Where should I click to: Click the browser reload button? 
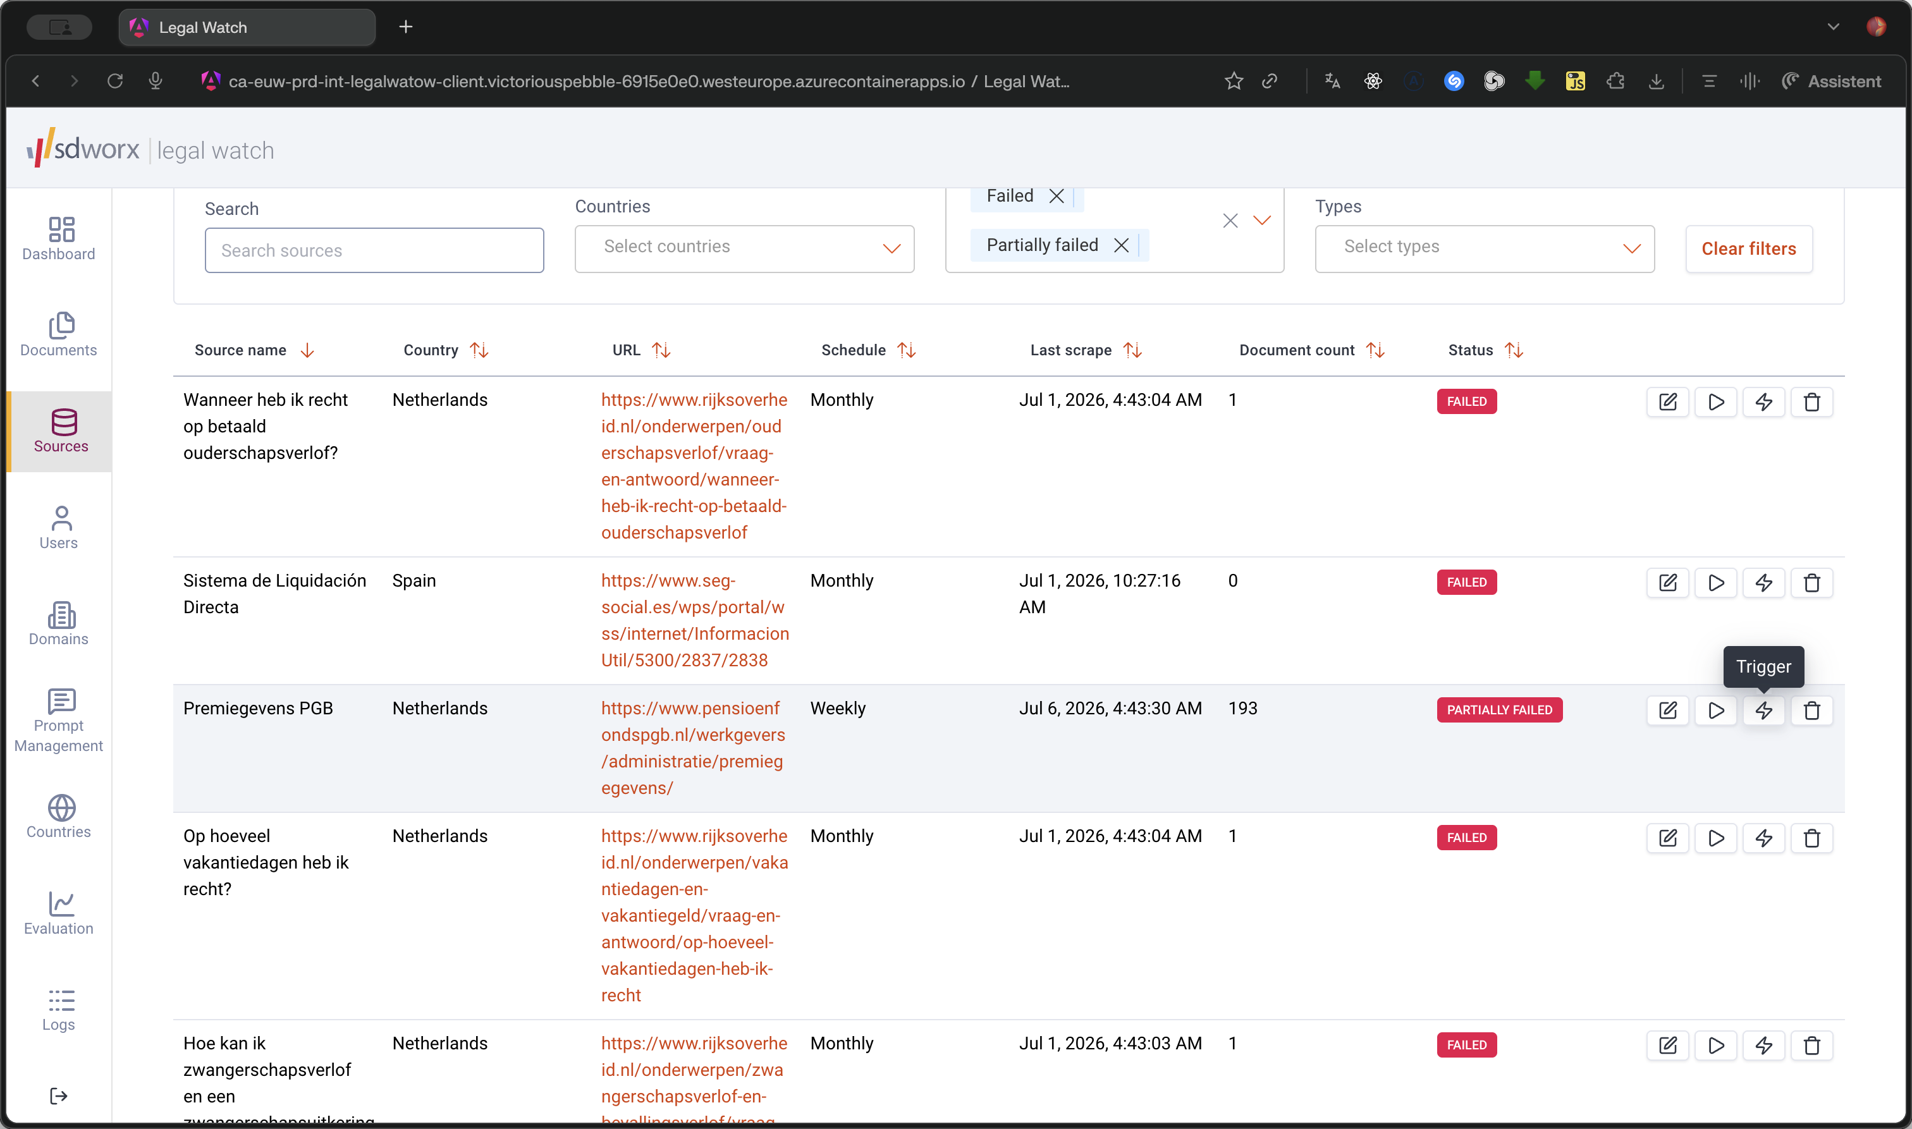[115, 81]
